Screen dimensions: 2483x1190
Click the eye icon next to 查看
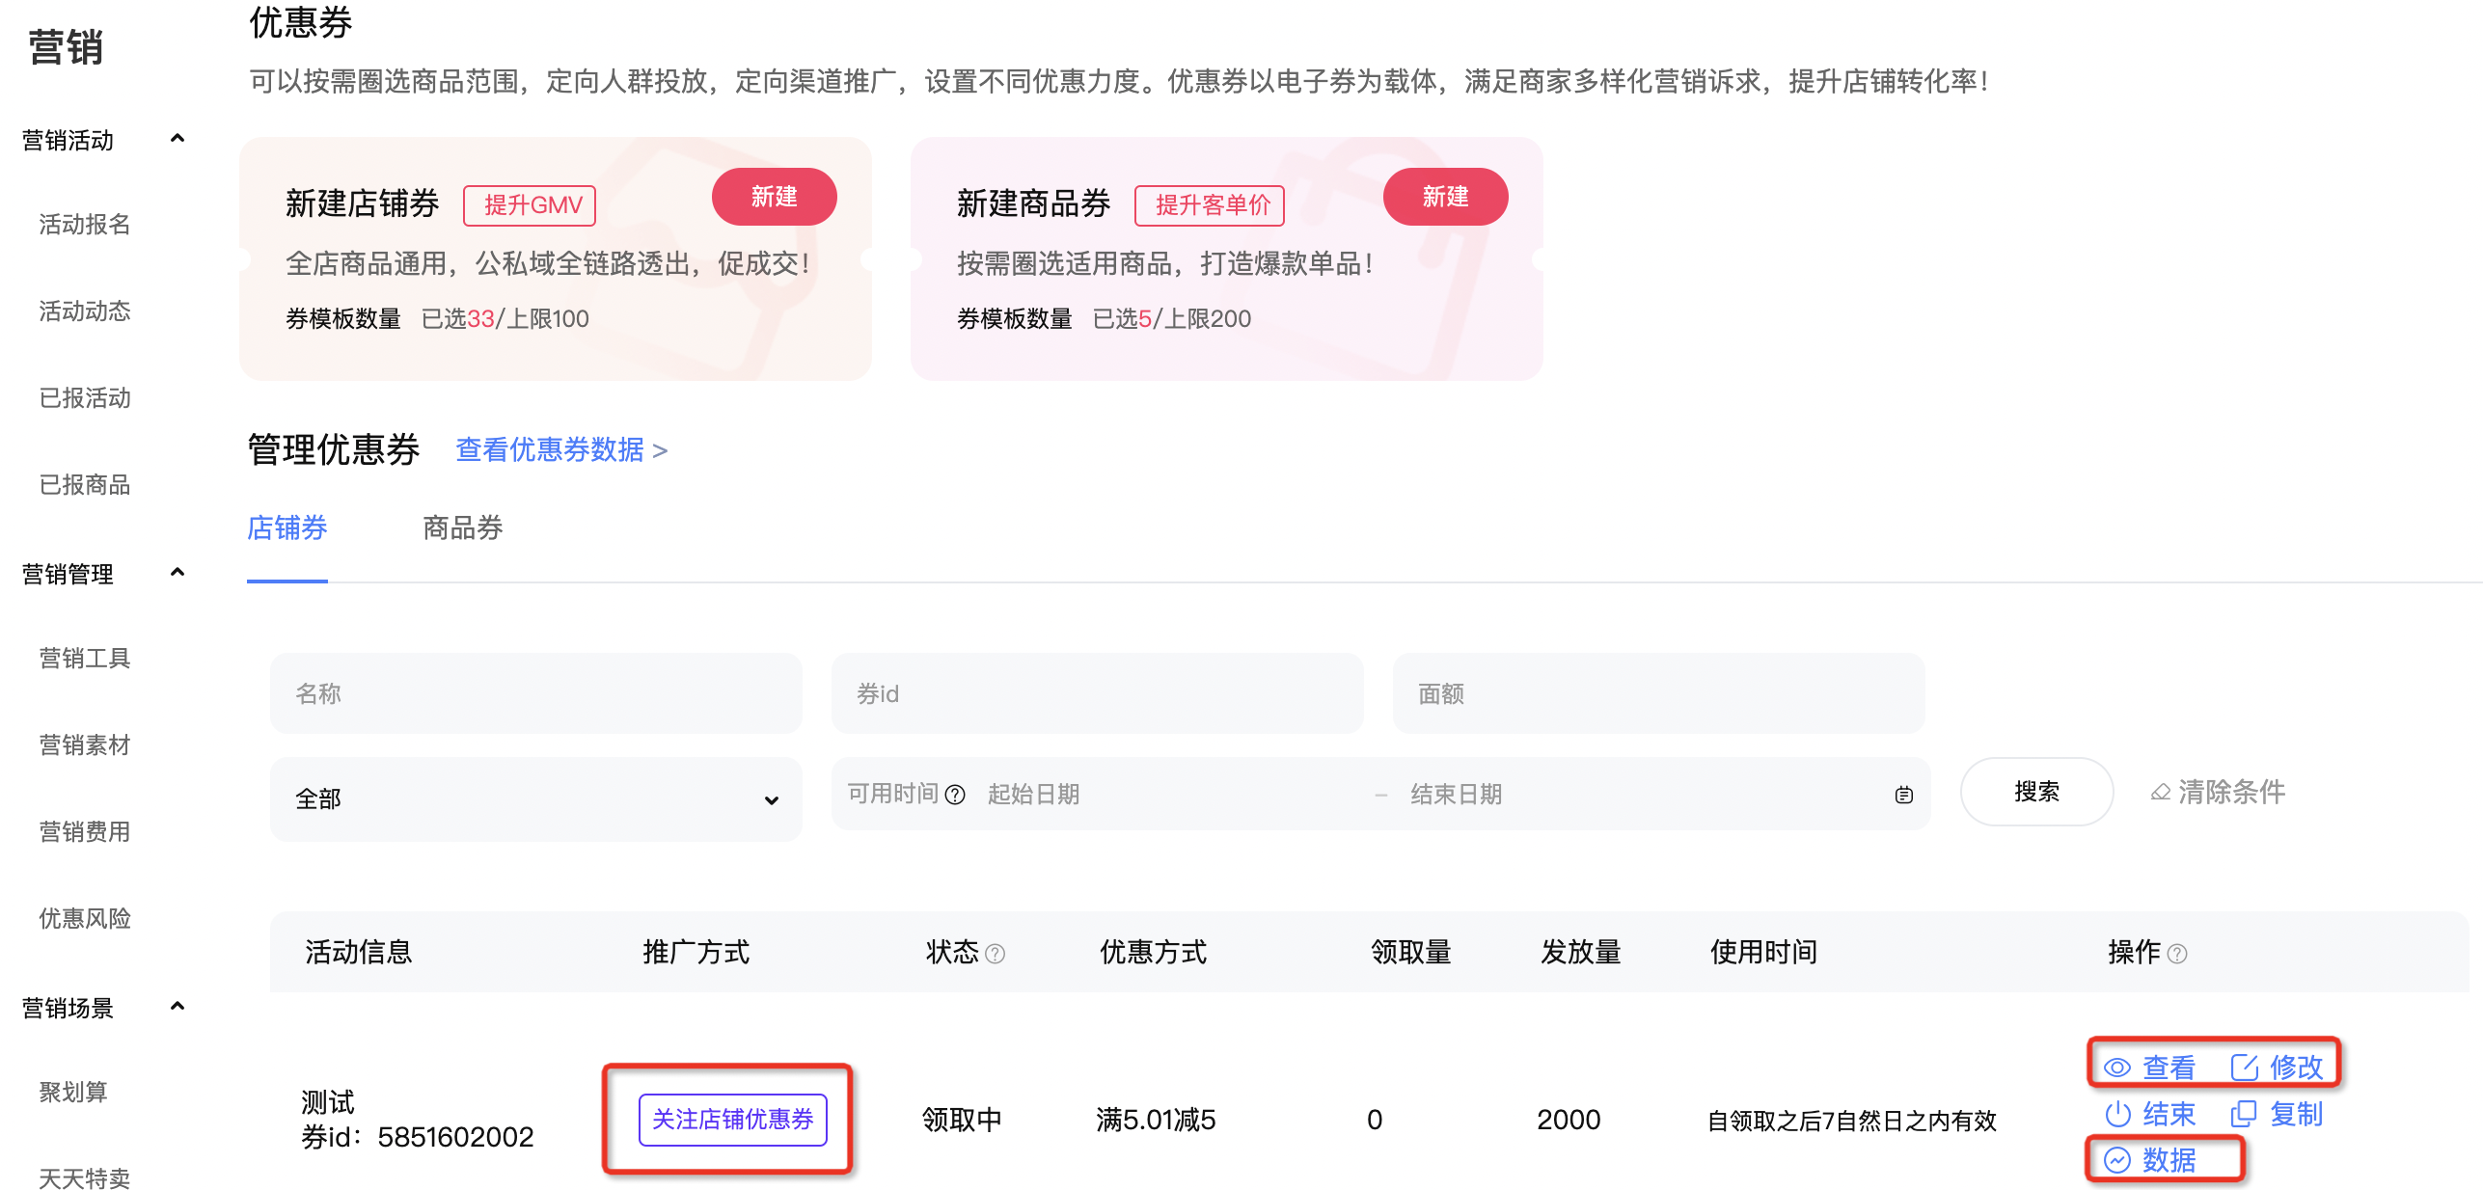[2116, 1068]
